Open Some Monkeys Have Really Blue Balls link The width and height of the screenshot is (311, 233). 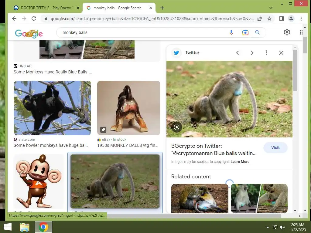[53, 72]
